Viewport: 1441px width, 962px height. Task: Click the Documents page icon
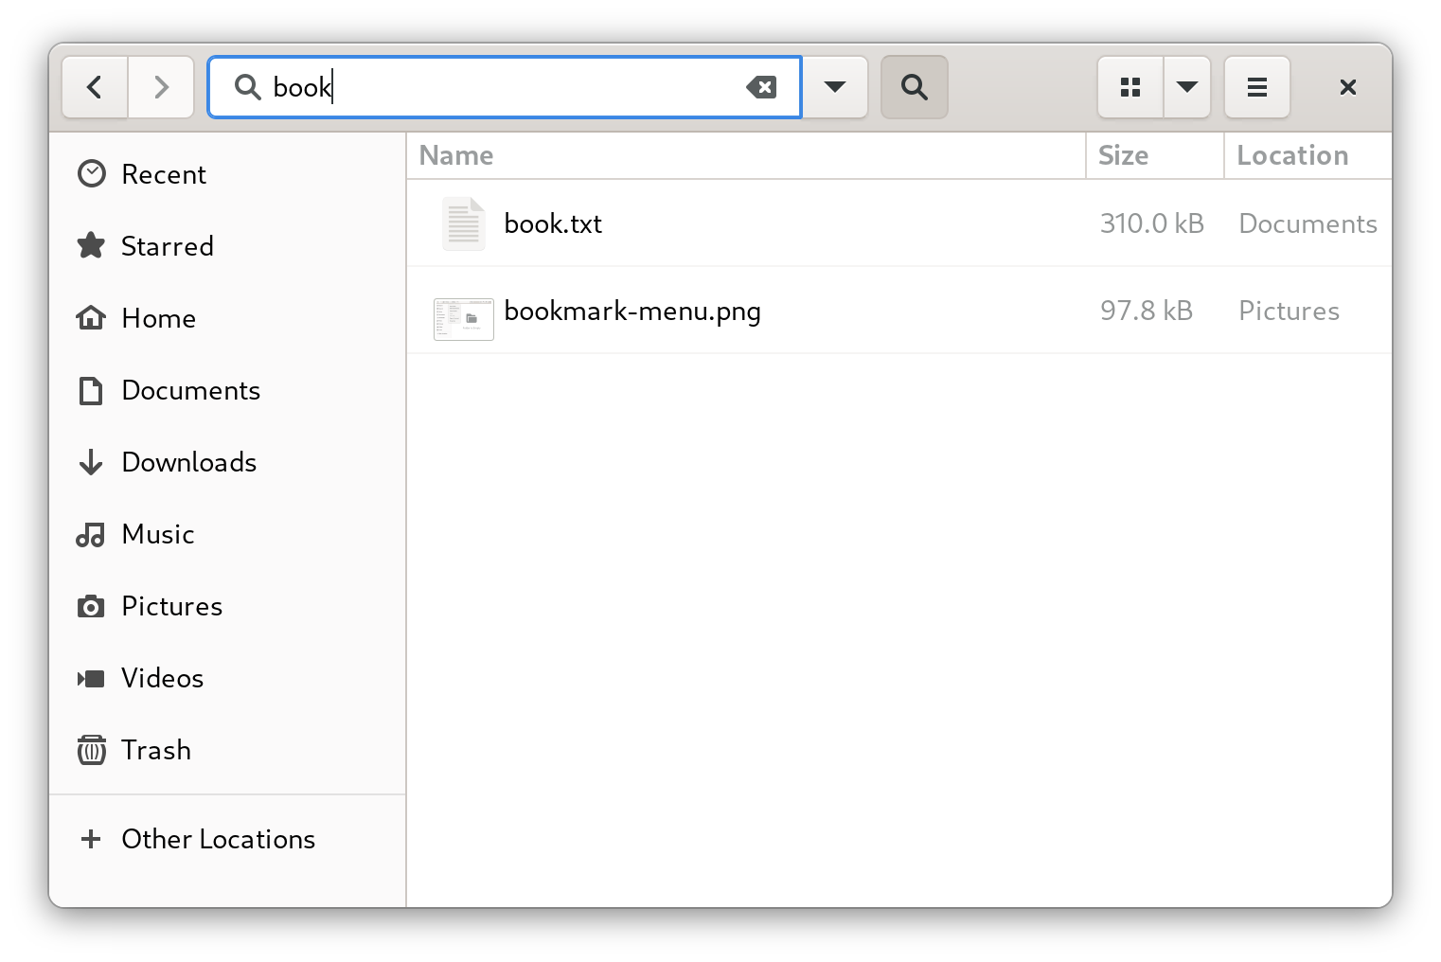pos(91,390)
